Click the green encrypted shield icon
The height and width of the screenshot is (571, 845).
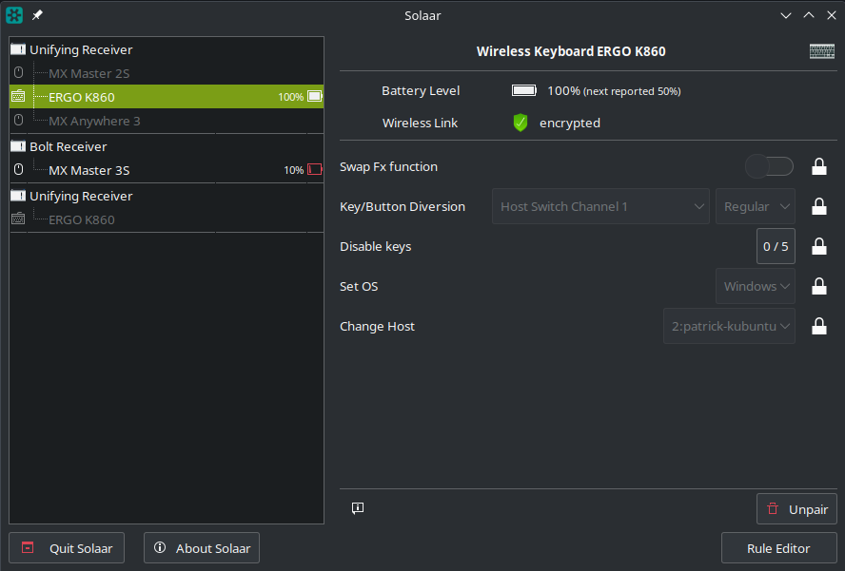pyautogui.click(x=520, y=123)
